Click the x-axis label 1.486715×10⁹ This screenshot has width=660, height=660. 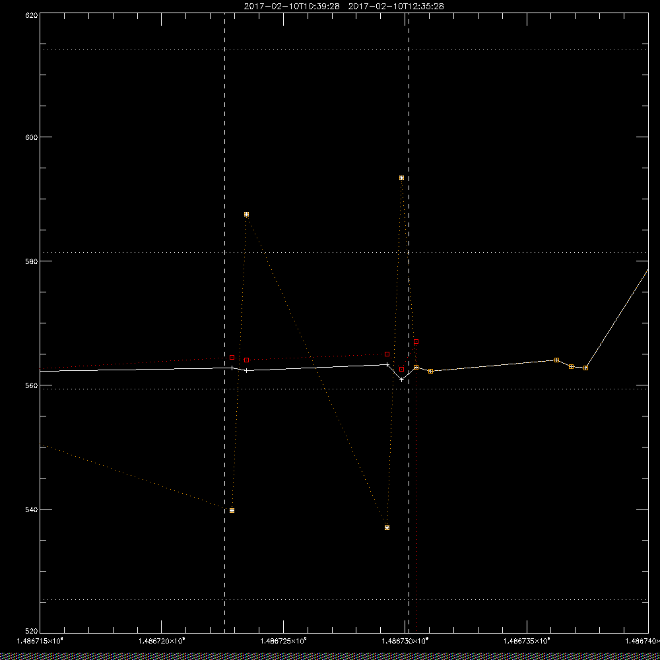(40, 641)
